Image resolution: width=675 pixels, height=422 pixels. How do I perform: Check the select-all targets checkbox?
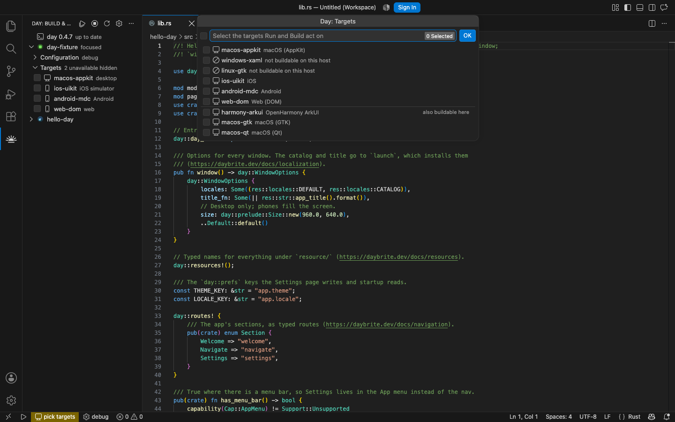tap(204, 36)
